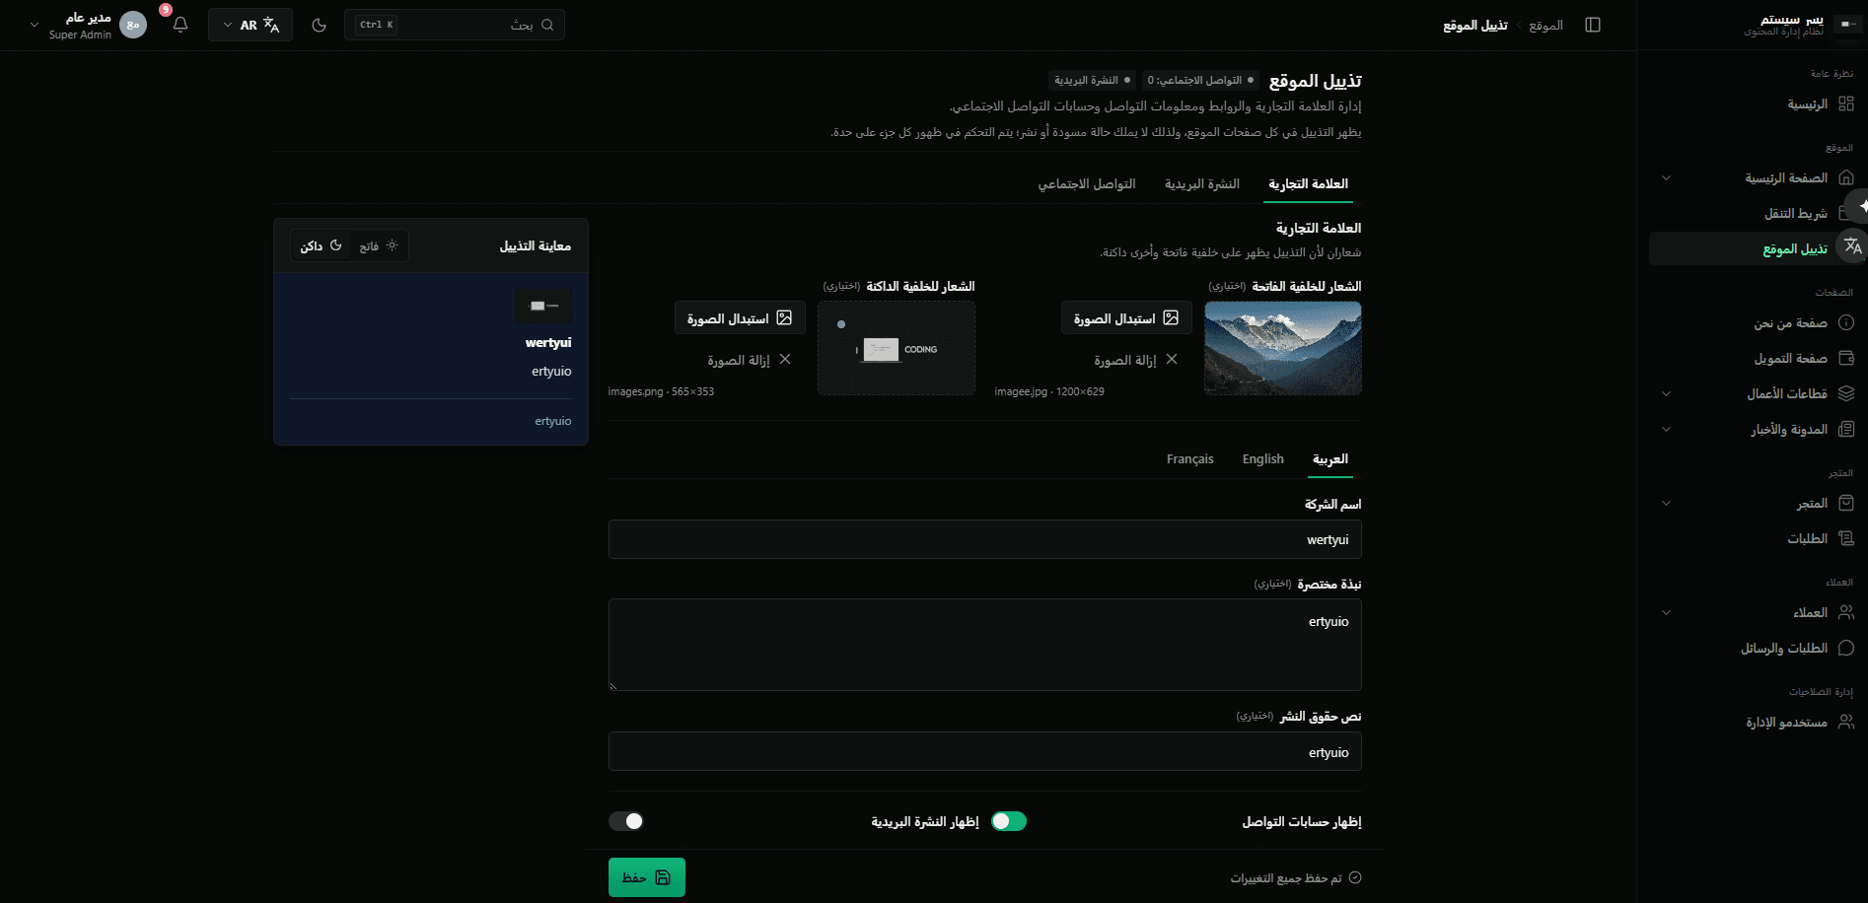The width and height of the screenshot is (1868, 903).
Task: Click the green حفظ save button
Action: (x=647, y=877)
